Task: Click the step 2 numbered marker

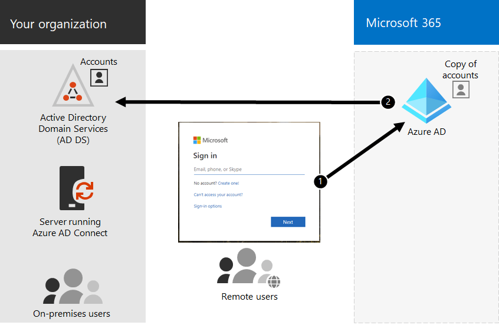Action: pos(388,102)
